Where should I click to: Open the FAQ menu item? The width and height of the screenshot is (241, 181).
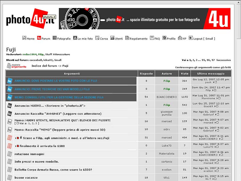(157, 39)
